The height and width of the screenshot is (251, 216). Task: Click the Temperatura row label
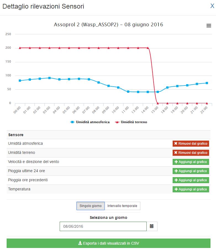(19, 189)
